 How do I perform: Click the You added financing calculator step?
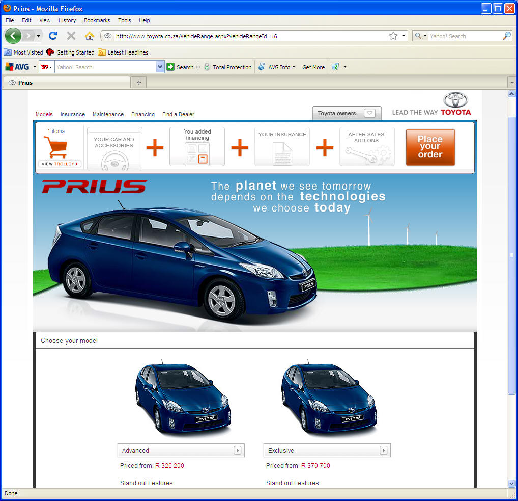[197, 147]
